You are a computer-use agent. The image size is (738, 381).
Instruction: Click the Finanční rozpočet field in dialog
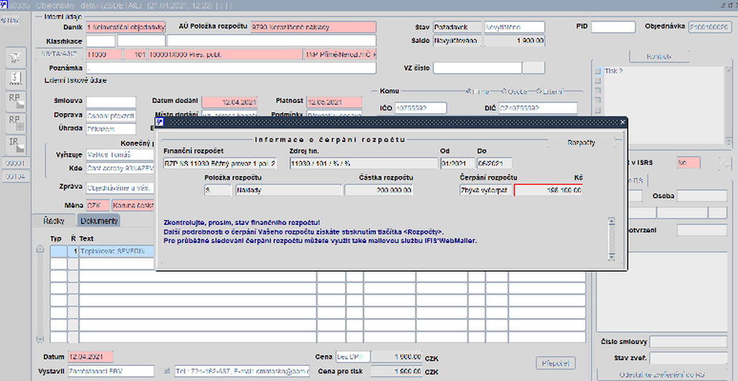220,163
